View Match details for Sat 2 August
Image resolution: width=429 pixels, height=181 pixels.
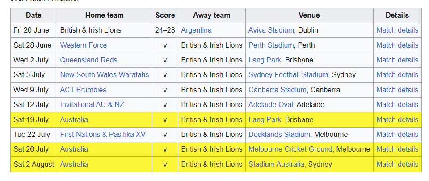[x=397, y=164]
